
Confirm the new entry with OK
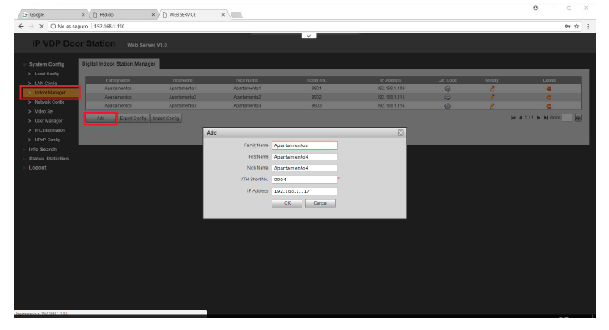[x=287, y=203]
